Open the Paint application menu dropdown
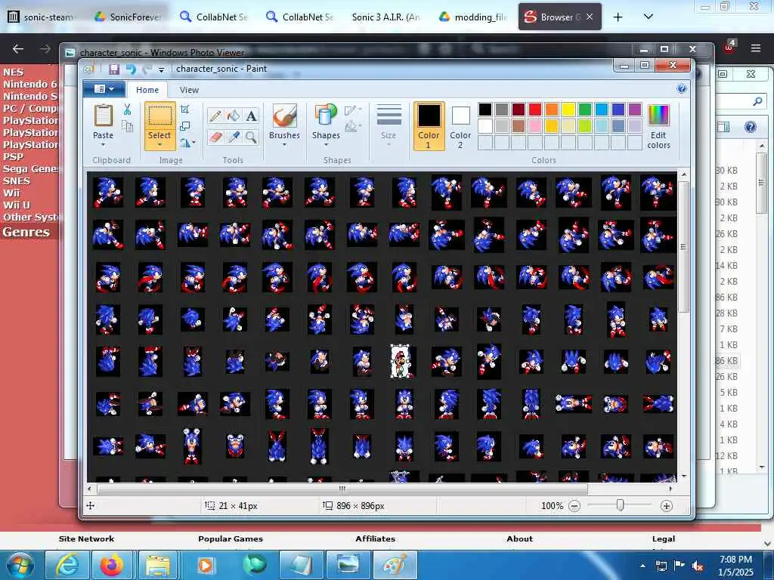 click(x=104, y=89)
